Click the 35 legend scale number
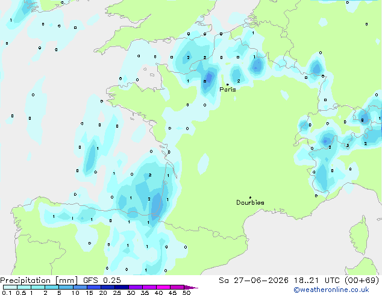The width and height of the screenshot is (382, 295). coord(145,293)
